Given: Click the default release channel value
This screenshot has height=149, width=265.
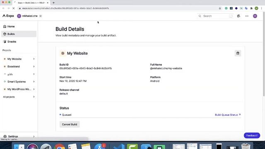Looking at the screenshot, I should (x=63, y=94).
